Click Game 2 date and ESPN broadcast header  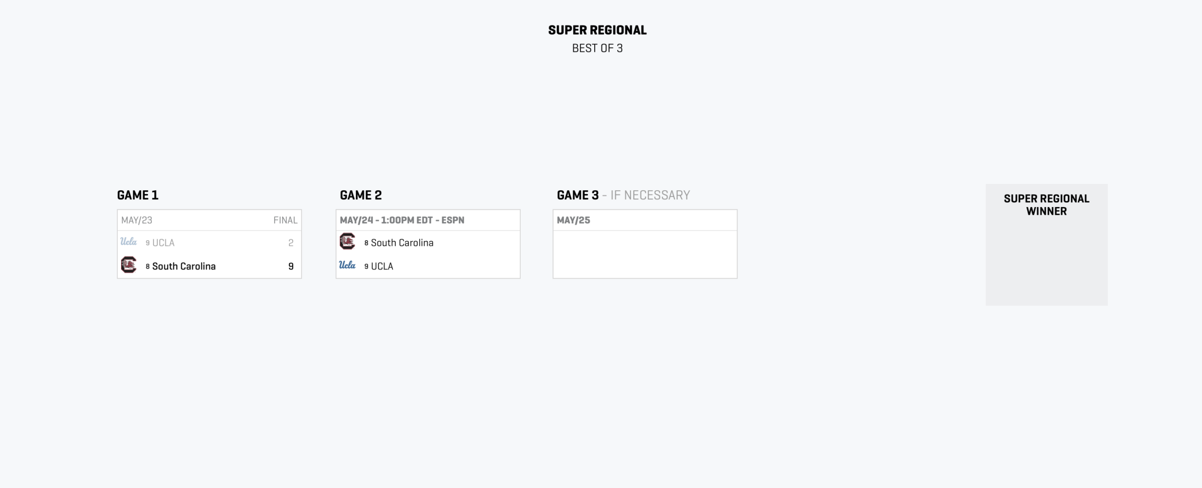coord(402,220)
